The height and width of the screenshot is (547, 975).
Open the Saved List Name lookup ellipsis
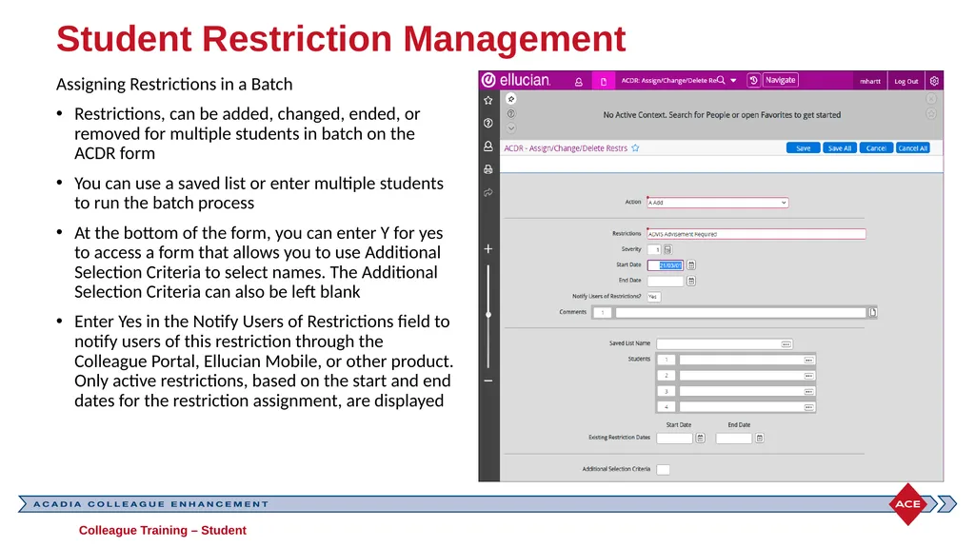[786, 344]
